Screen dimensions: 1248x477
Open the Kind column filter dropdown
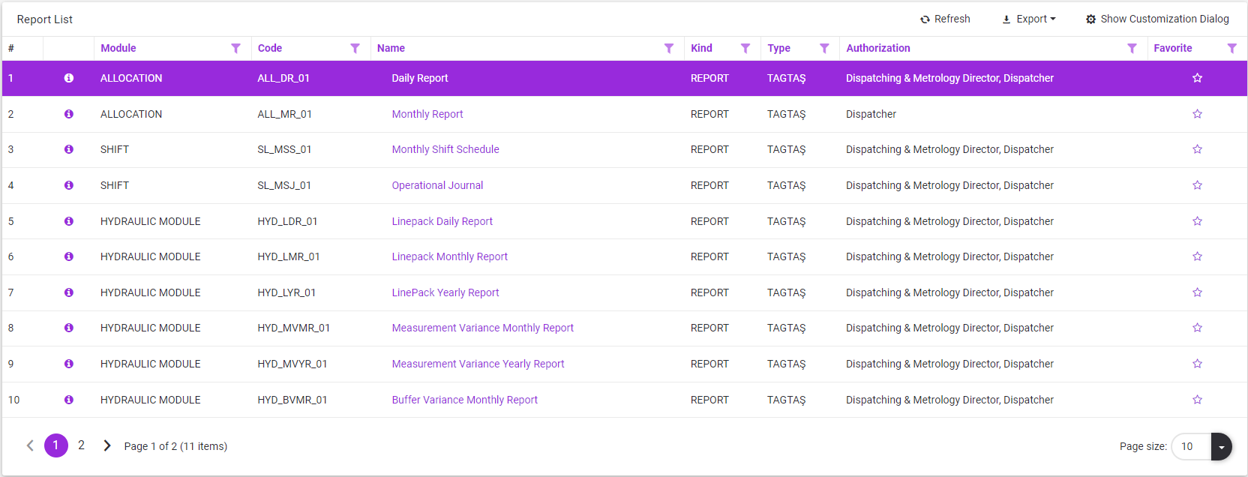[745, 49]
